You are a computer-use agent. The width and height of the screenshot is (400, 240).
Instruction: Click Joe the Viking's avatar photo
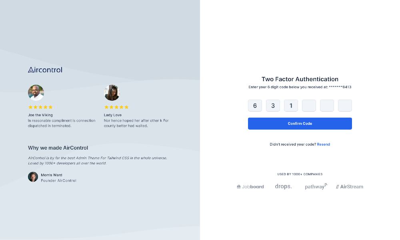coord(36,93)
